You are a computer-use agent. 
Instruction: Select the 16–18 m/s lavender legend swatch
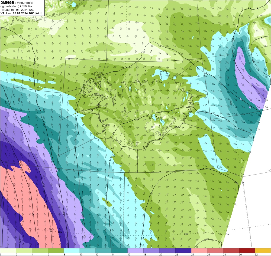click(135, 251)
